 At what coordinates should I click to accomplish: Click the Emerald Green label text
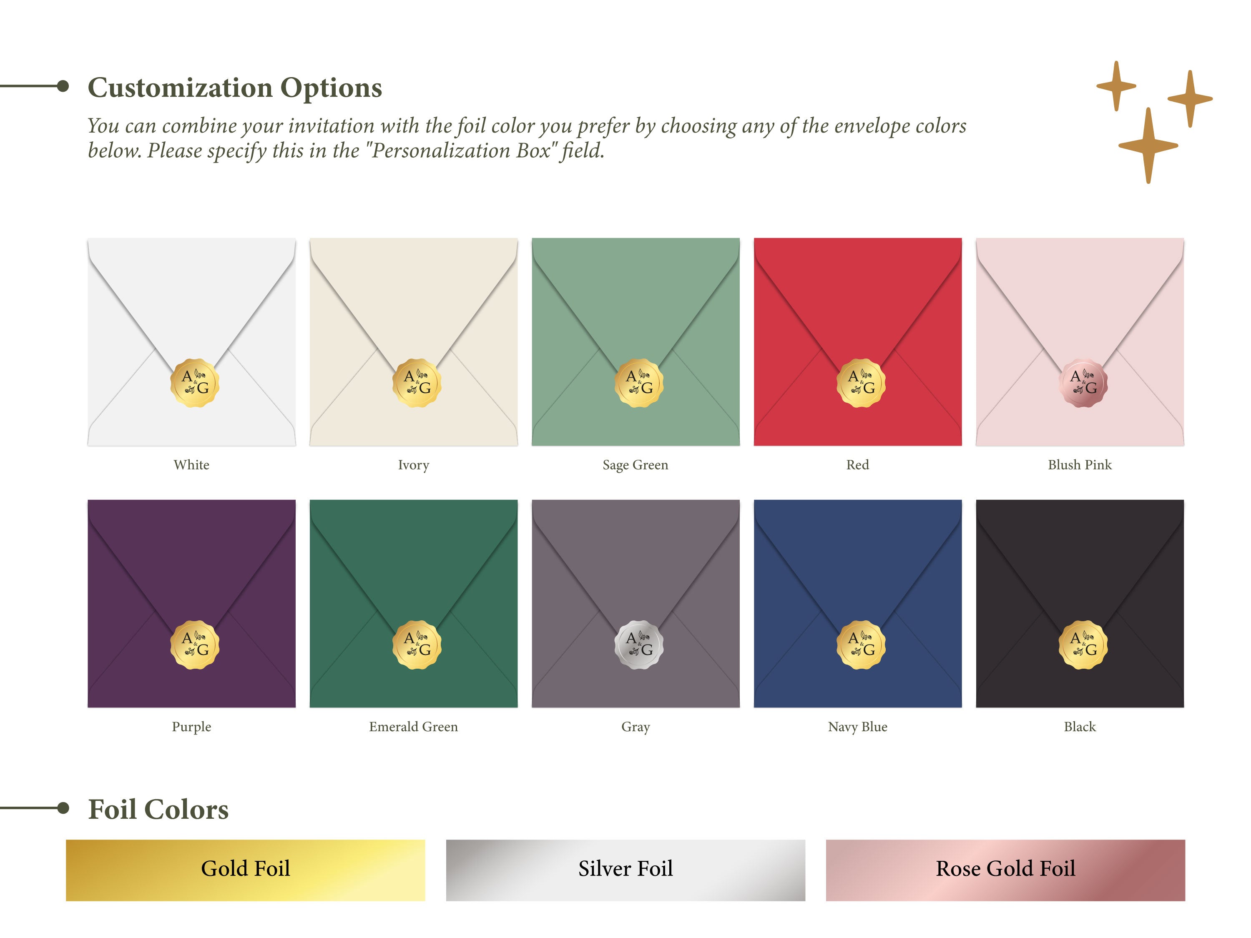coord(413,727)
